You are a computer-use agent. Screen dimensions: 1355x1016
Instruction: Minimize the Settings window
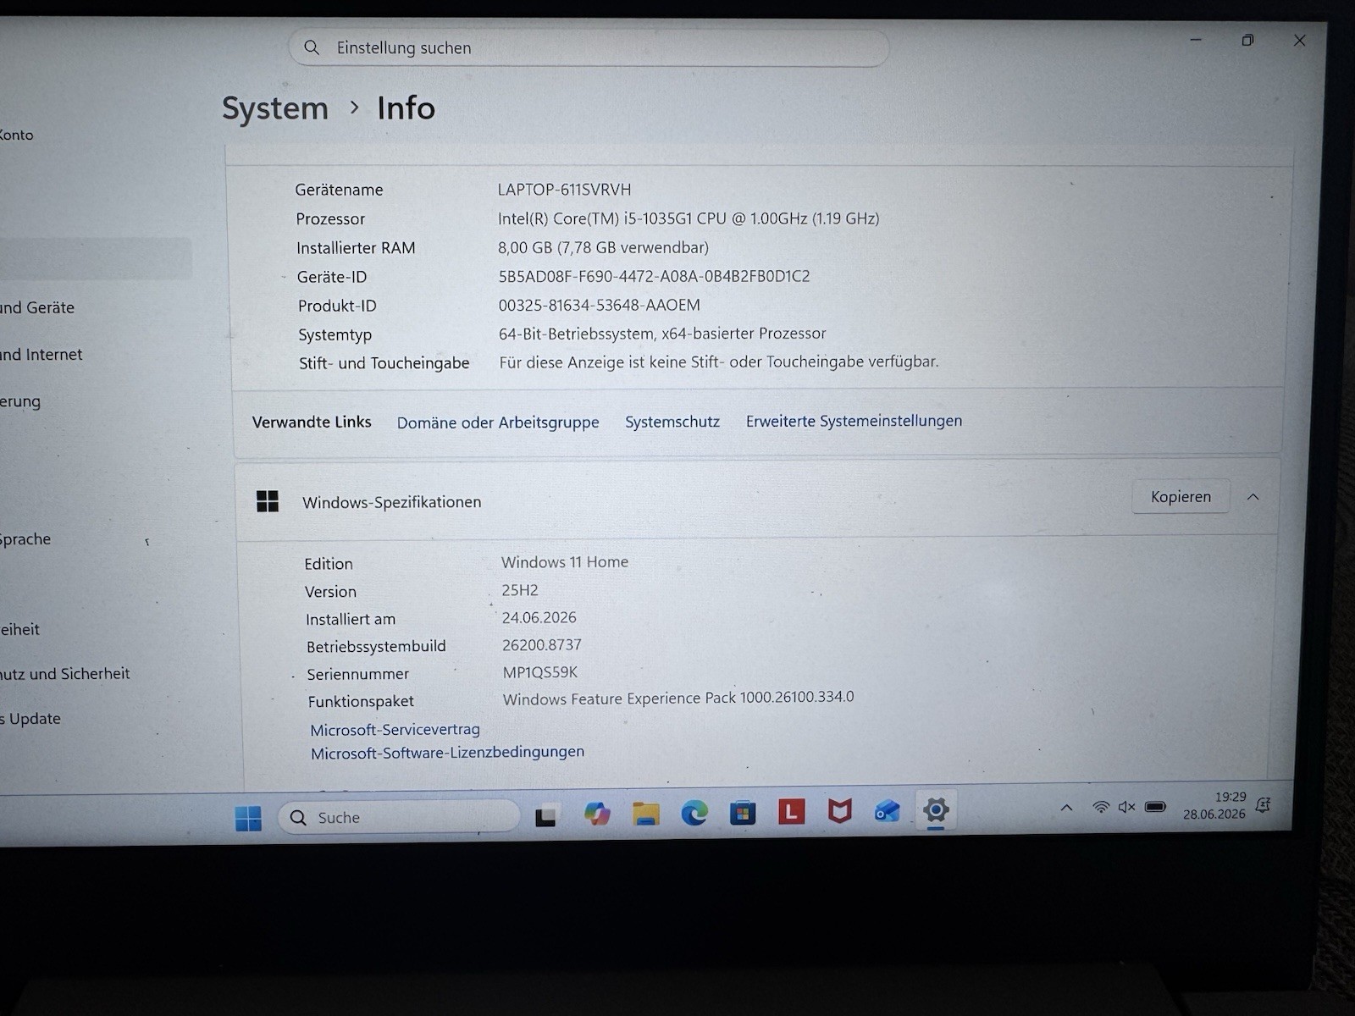pos(1196,40)
